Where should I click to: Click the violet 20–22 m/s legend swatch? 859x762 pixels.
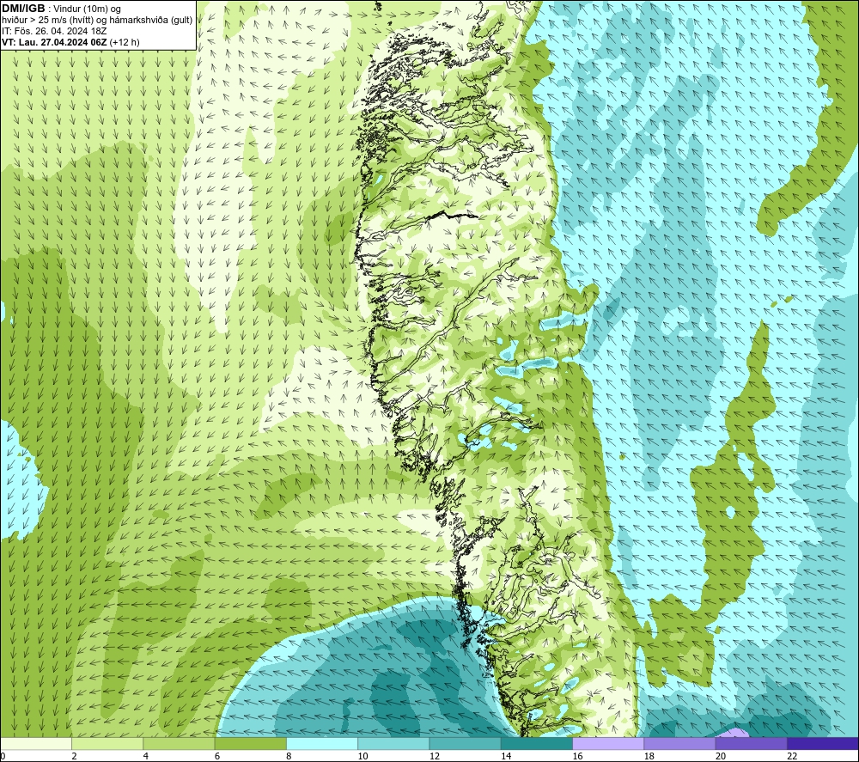tap(751, 743)
